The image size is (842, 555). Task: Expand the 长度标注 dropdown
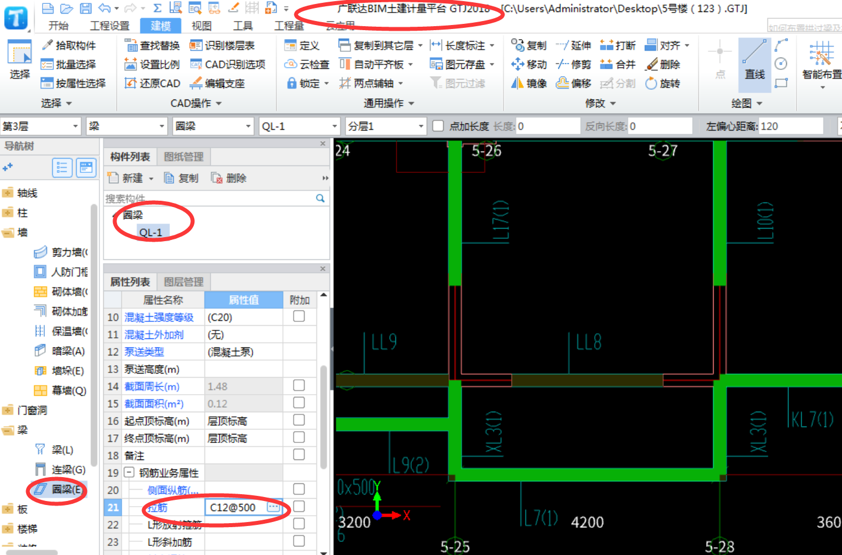pos(492,45)
